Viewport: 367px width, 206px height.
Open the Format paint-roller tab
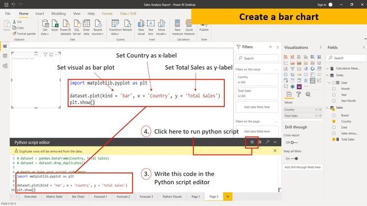click(299, 94)
